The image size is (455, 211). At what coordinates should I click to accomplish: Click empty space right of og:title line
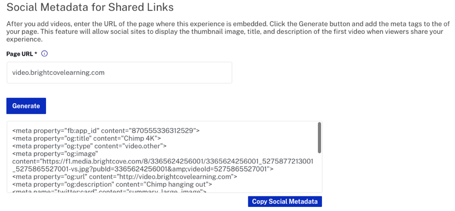click(x=238, y=139)
